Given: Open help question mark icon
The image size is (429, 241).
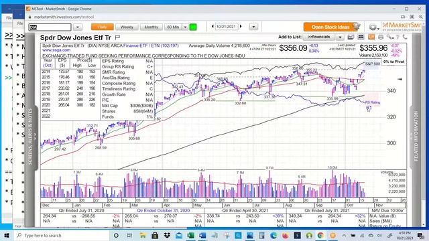Looking at the screenshot, I should (x=397, y=37).
